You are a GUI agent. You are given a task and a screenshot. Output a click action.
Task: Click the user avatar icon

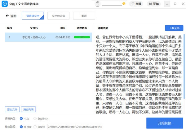pos(98,4)
